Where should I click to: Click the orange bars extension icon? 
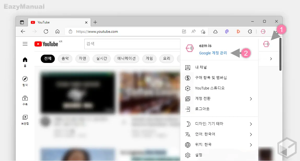[238, 31]
